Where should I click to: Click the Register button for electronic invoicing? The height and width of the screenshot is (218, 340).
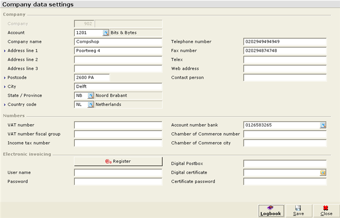[x=118, y=161]
